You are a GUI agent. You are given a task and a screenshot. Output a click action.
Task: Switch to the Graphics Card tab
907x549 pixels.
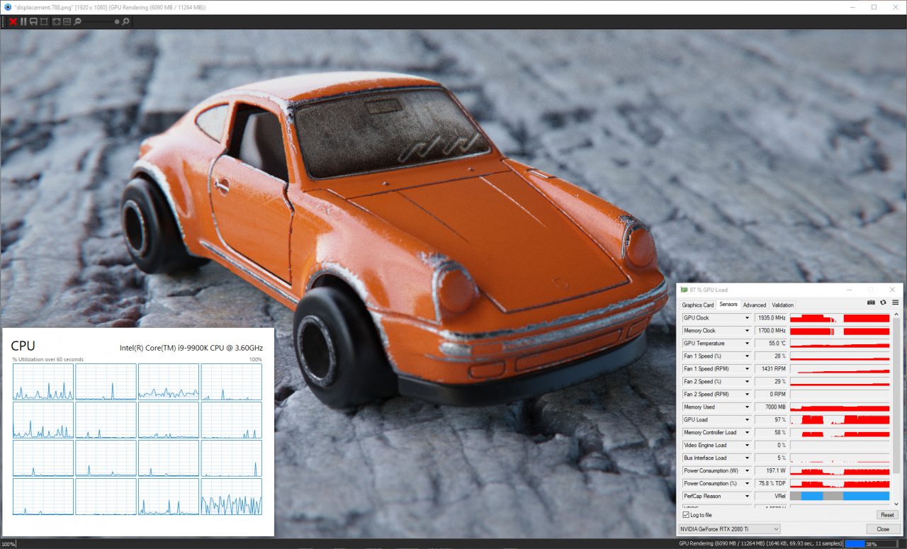pos(698,305)
